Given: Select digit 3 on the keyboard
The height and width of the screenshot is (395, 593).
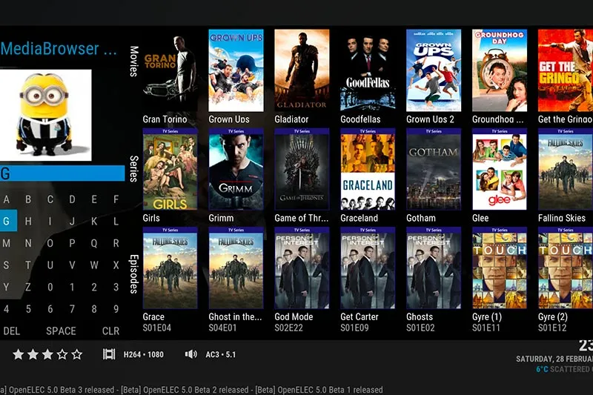Looking at the screenshot, I should coord(116,287).
